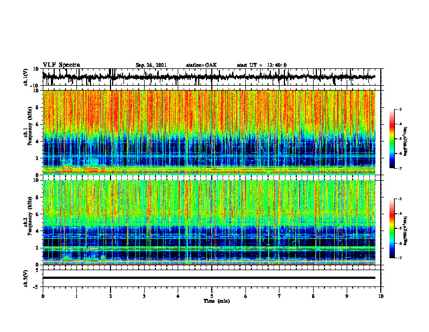This screenshot has width=429, height=332.
Task: Click the "-5" tick of ch.3(V) axis
Action: [36, 287]
